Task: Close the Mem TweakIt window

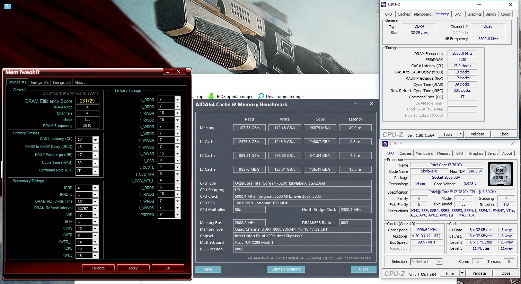Action: (178, 72)
